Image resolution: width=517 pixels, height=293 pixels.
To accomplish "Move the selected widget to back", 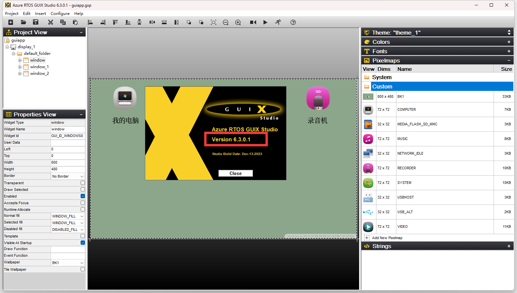I will [201, 22].
